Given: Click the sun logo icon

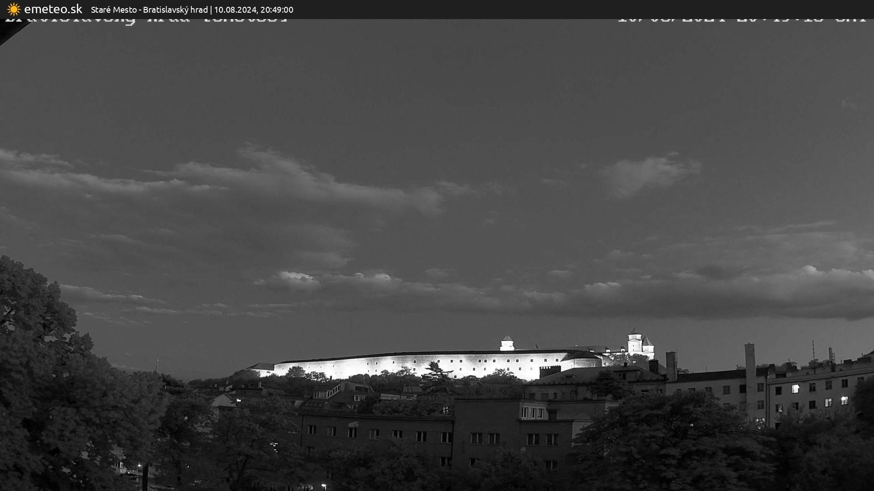Looking at the screenshot, I should [x=14, y=9].
